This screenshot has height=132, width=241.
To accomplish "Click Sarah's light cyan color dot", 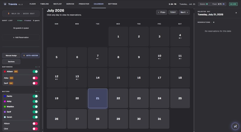I will click(x=5, y=117).
